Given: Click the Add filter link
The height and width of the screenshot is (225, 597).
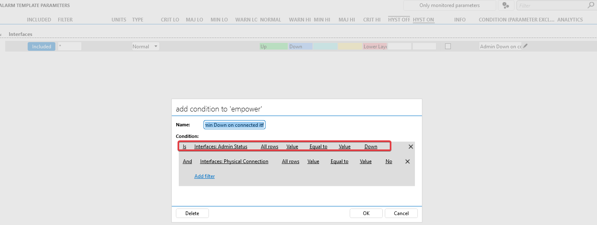Looking at the screenshot, I should coord(204,176).
